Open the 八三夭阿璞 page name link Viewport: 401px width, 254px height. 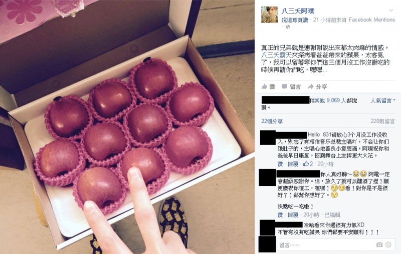298,11
